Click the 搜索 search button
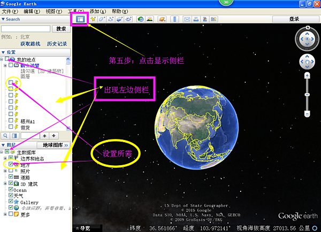This screenshot has height=232, width=321. [x=61, y=29]
